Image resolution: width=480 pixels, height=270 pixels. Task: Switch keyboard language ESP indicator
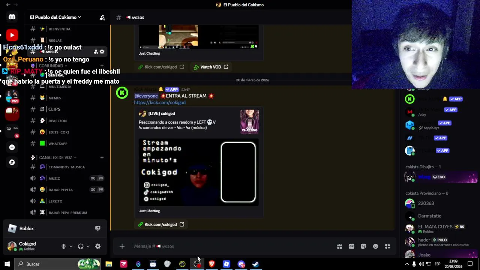[x=437, y=264]
